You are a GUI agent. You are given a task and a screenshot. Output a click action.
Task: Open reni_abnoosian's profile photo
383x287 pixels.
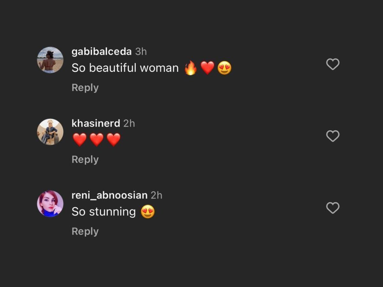50,203
